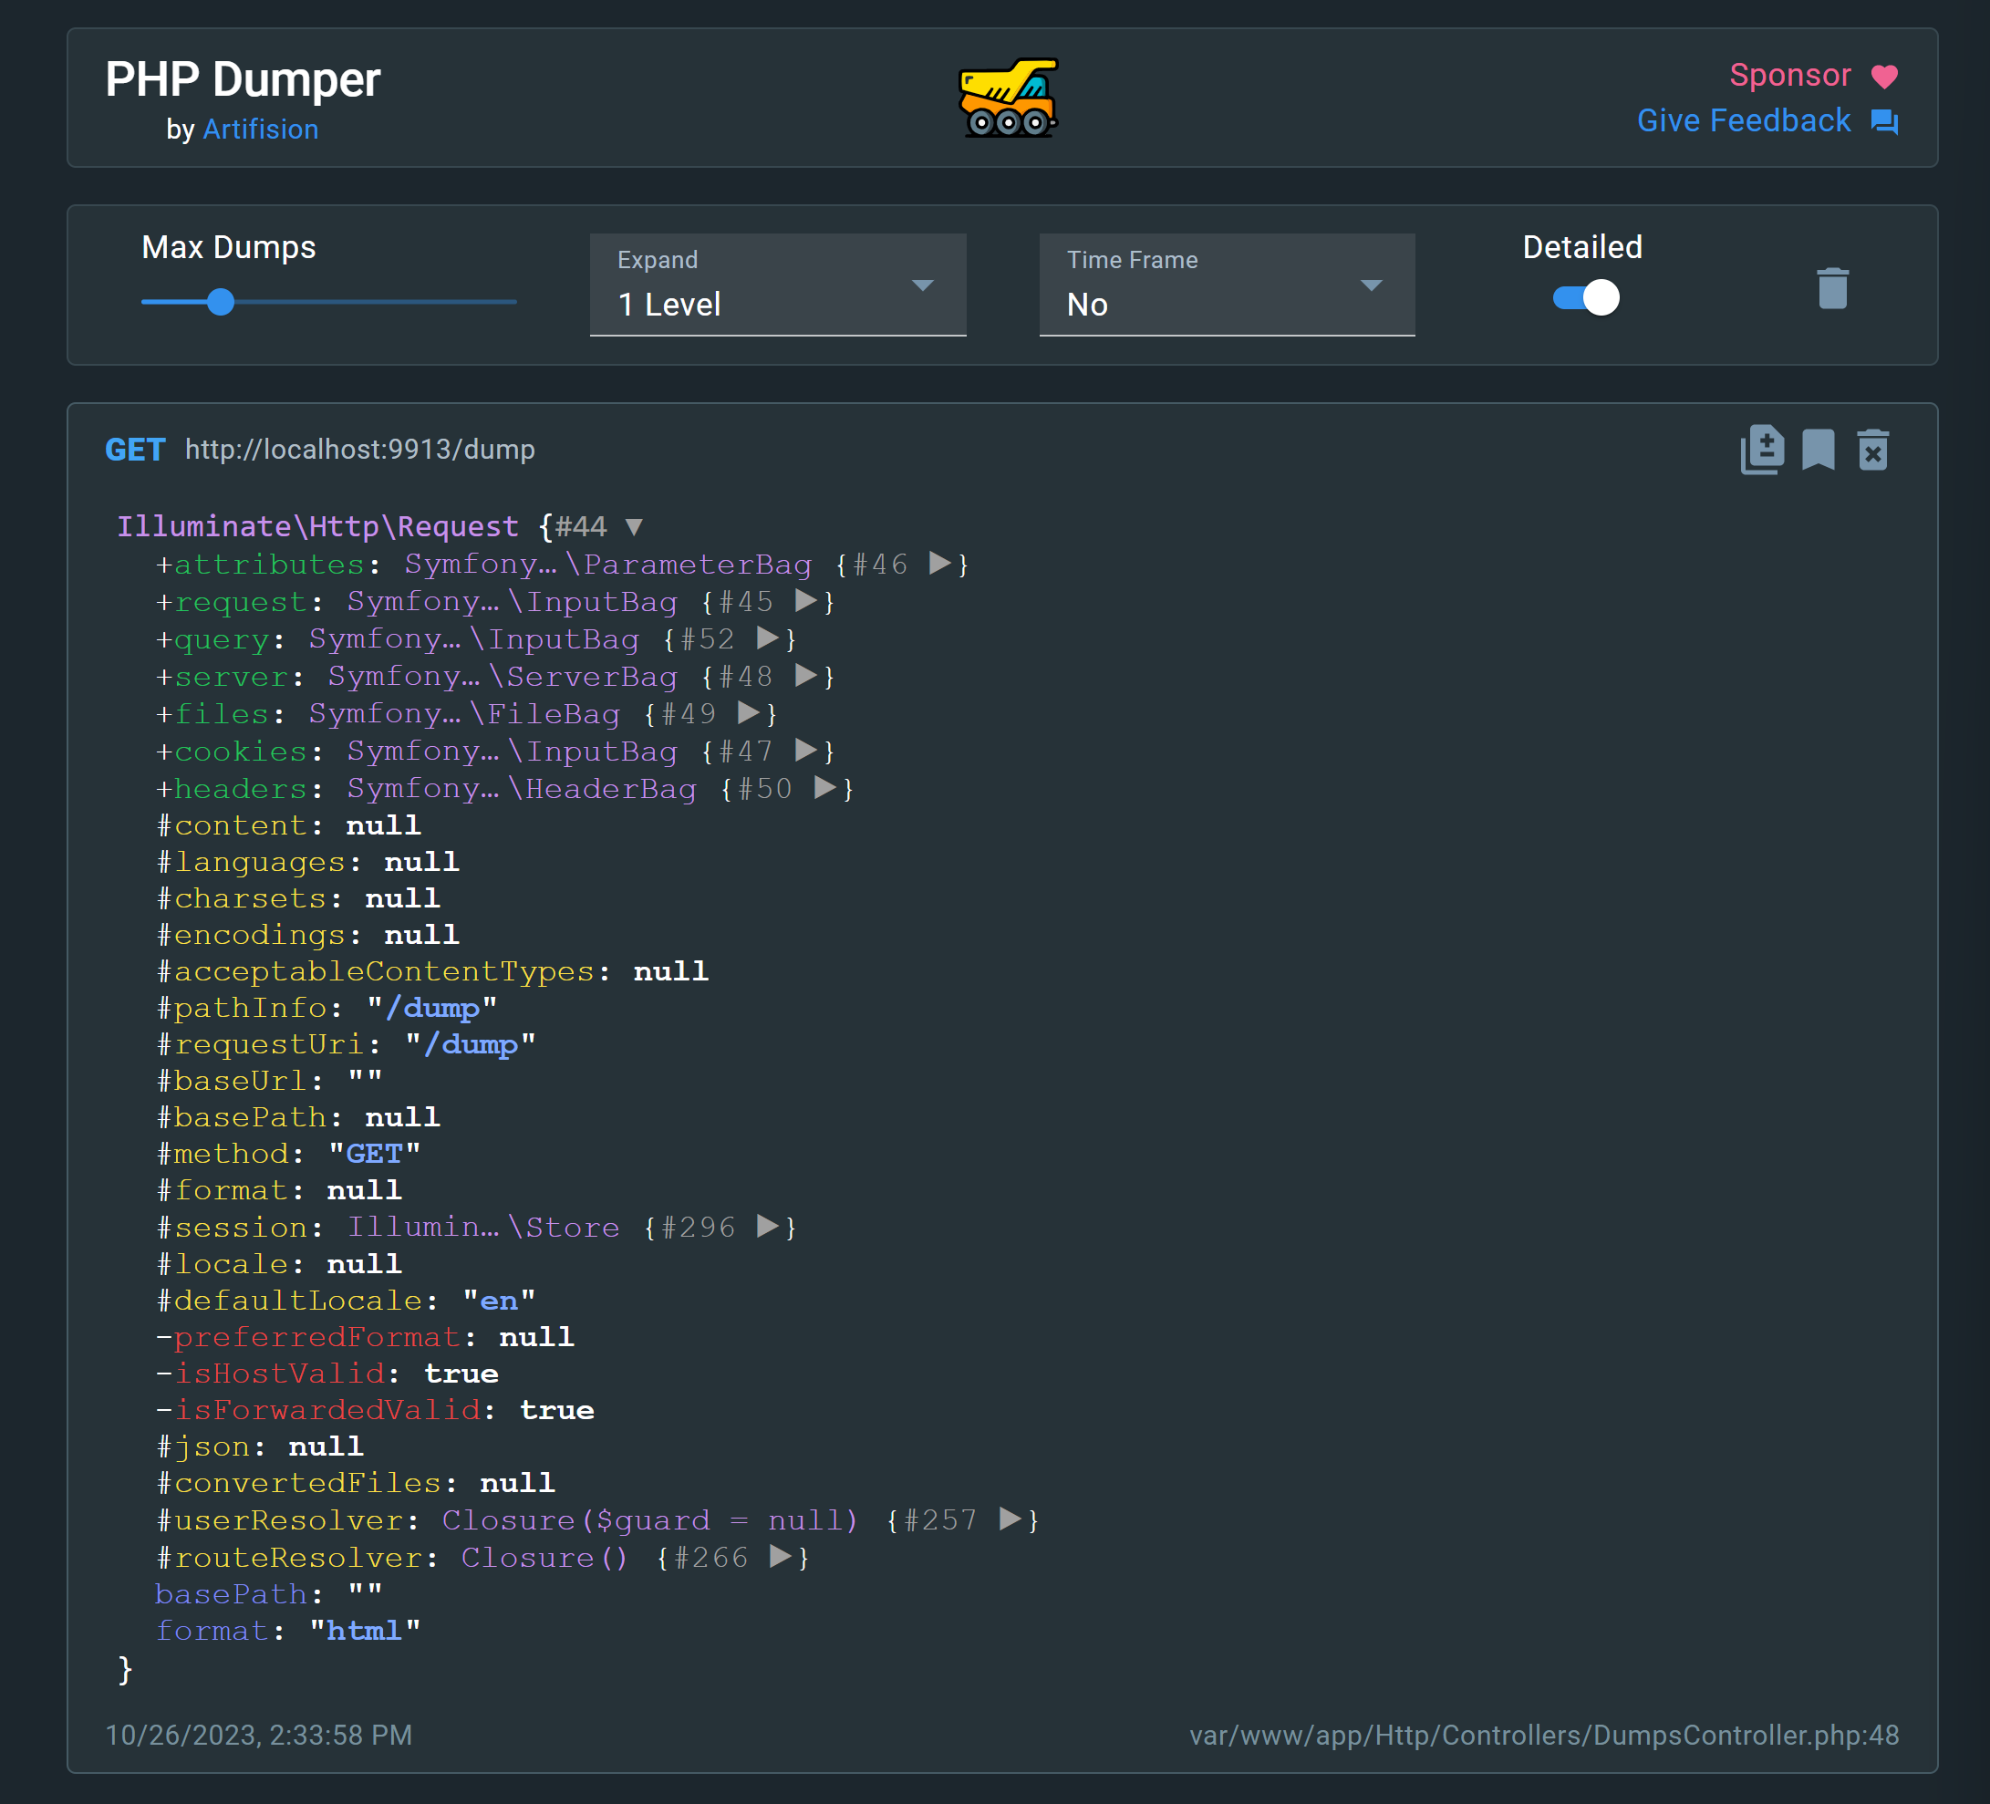1990x1804 pixels.
Task: Expand the attributes ParameterBag node
Action: click(x=939, y=564)
